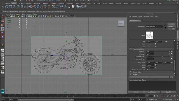
Task: Click the Hide button below Presets
Action: 173,29
